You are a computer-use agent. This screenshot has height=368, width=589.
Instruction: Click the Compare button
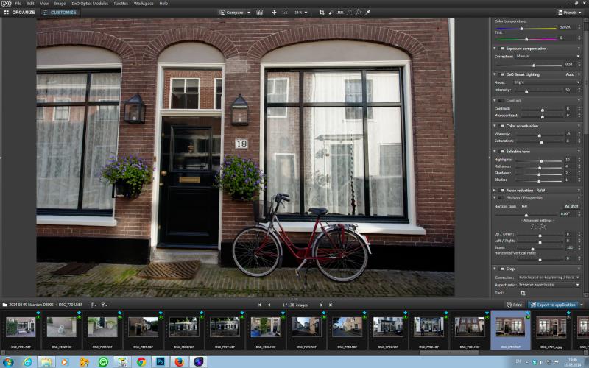point(232,13)
